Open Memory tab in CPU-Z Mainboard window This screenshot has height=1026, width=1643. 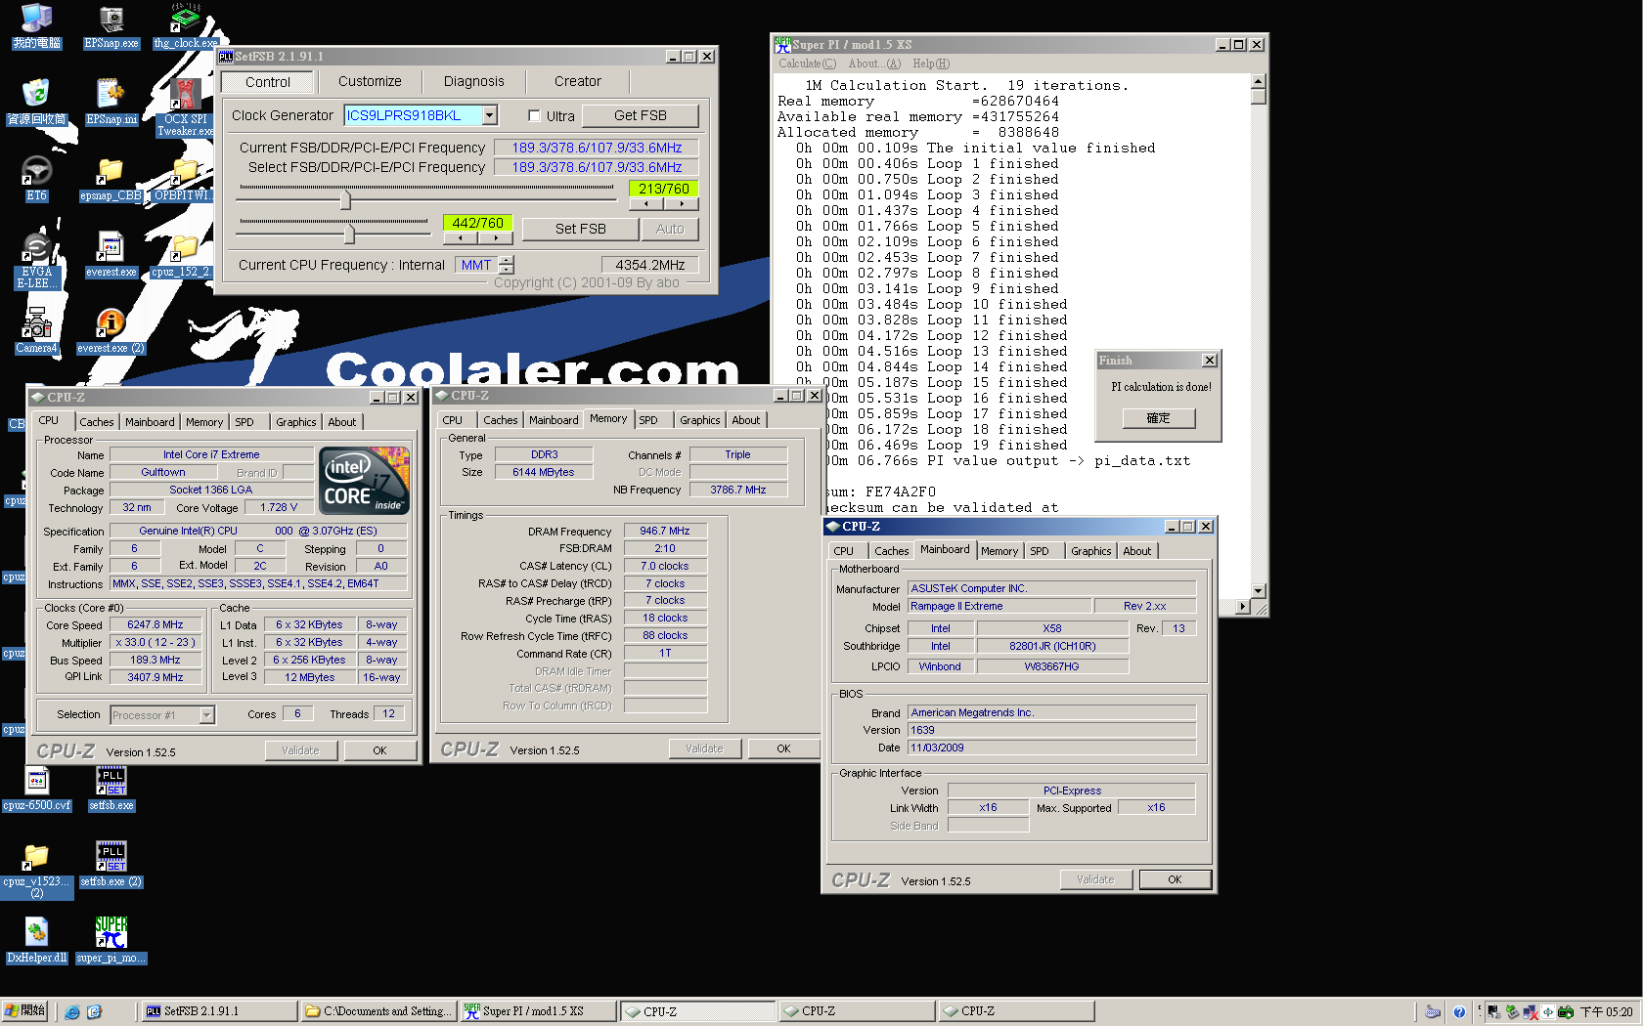999,551
